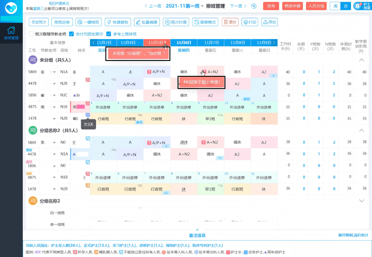The width and height of the screenshot is (372, 257).
Task: Click the 发布 publish button
Action: point(271,6)
